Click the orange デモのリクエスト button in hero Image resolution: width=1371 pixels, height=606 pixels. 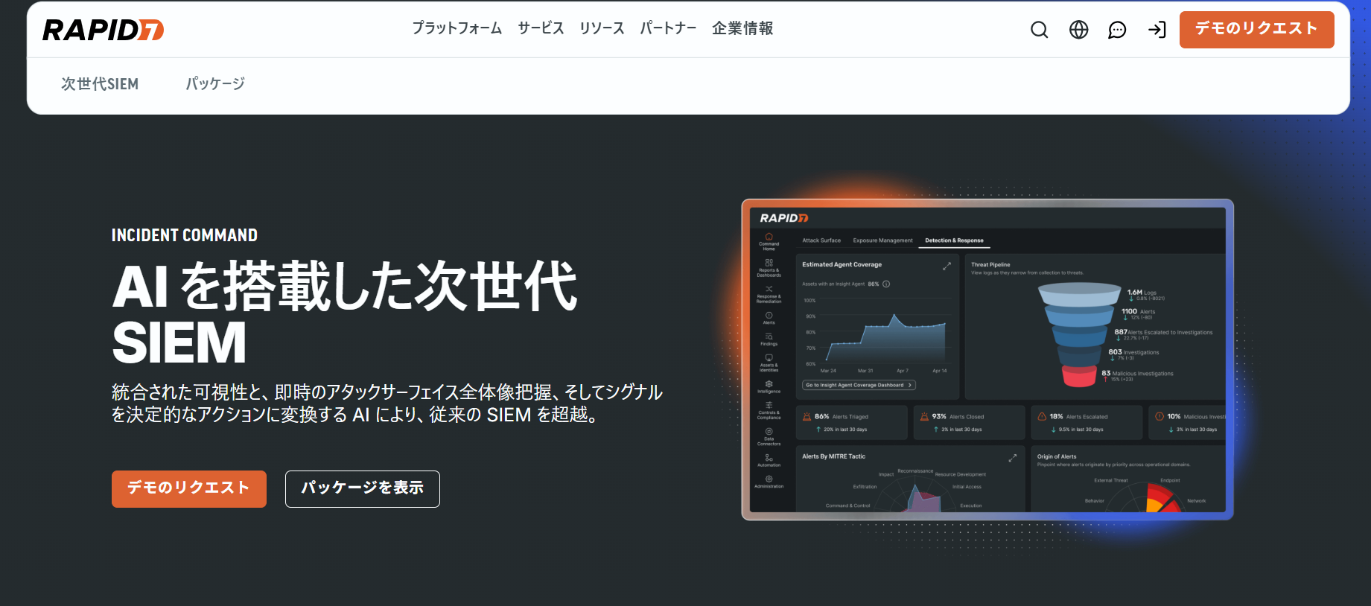coord(188,488)
